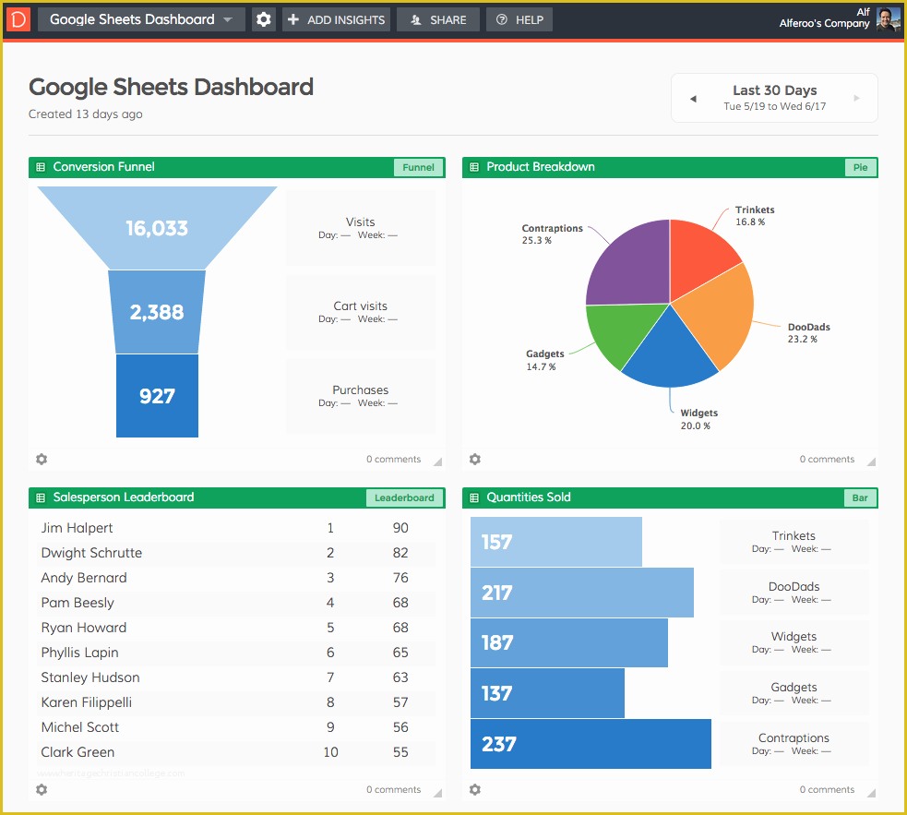Click the ADD INSIGHTS button
This screenshot has width=907, height=815.
(x=336, y=18)
